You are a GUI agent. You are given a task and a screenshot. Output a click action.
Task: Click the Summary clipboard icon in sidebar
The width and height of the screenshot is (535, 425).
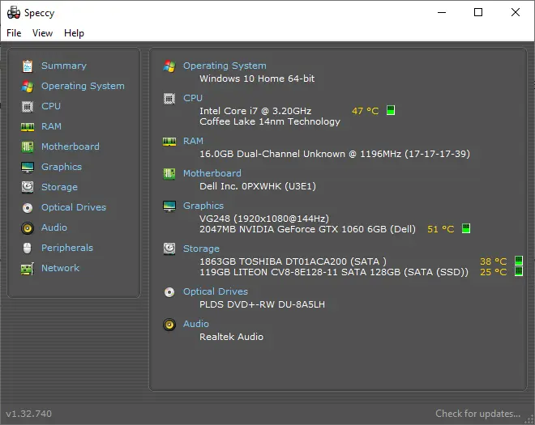click(28, 66)
